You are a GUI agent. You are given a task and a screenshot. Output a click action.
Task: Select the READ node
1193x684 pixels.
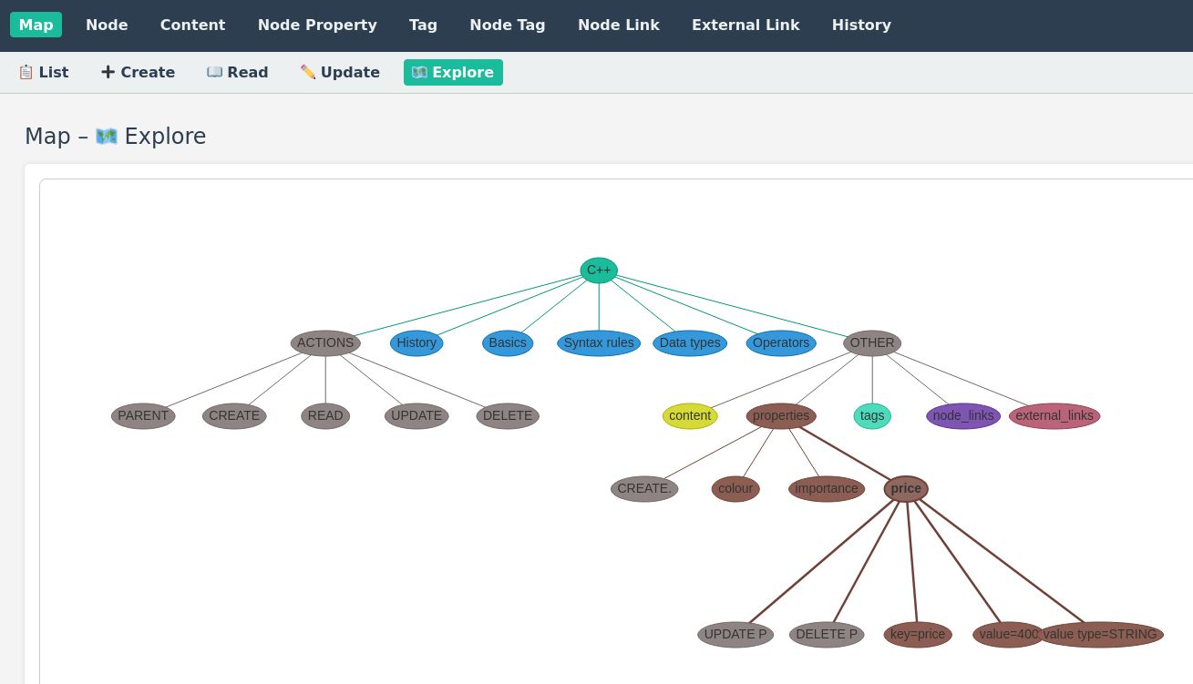(x=325, y=416)
